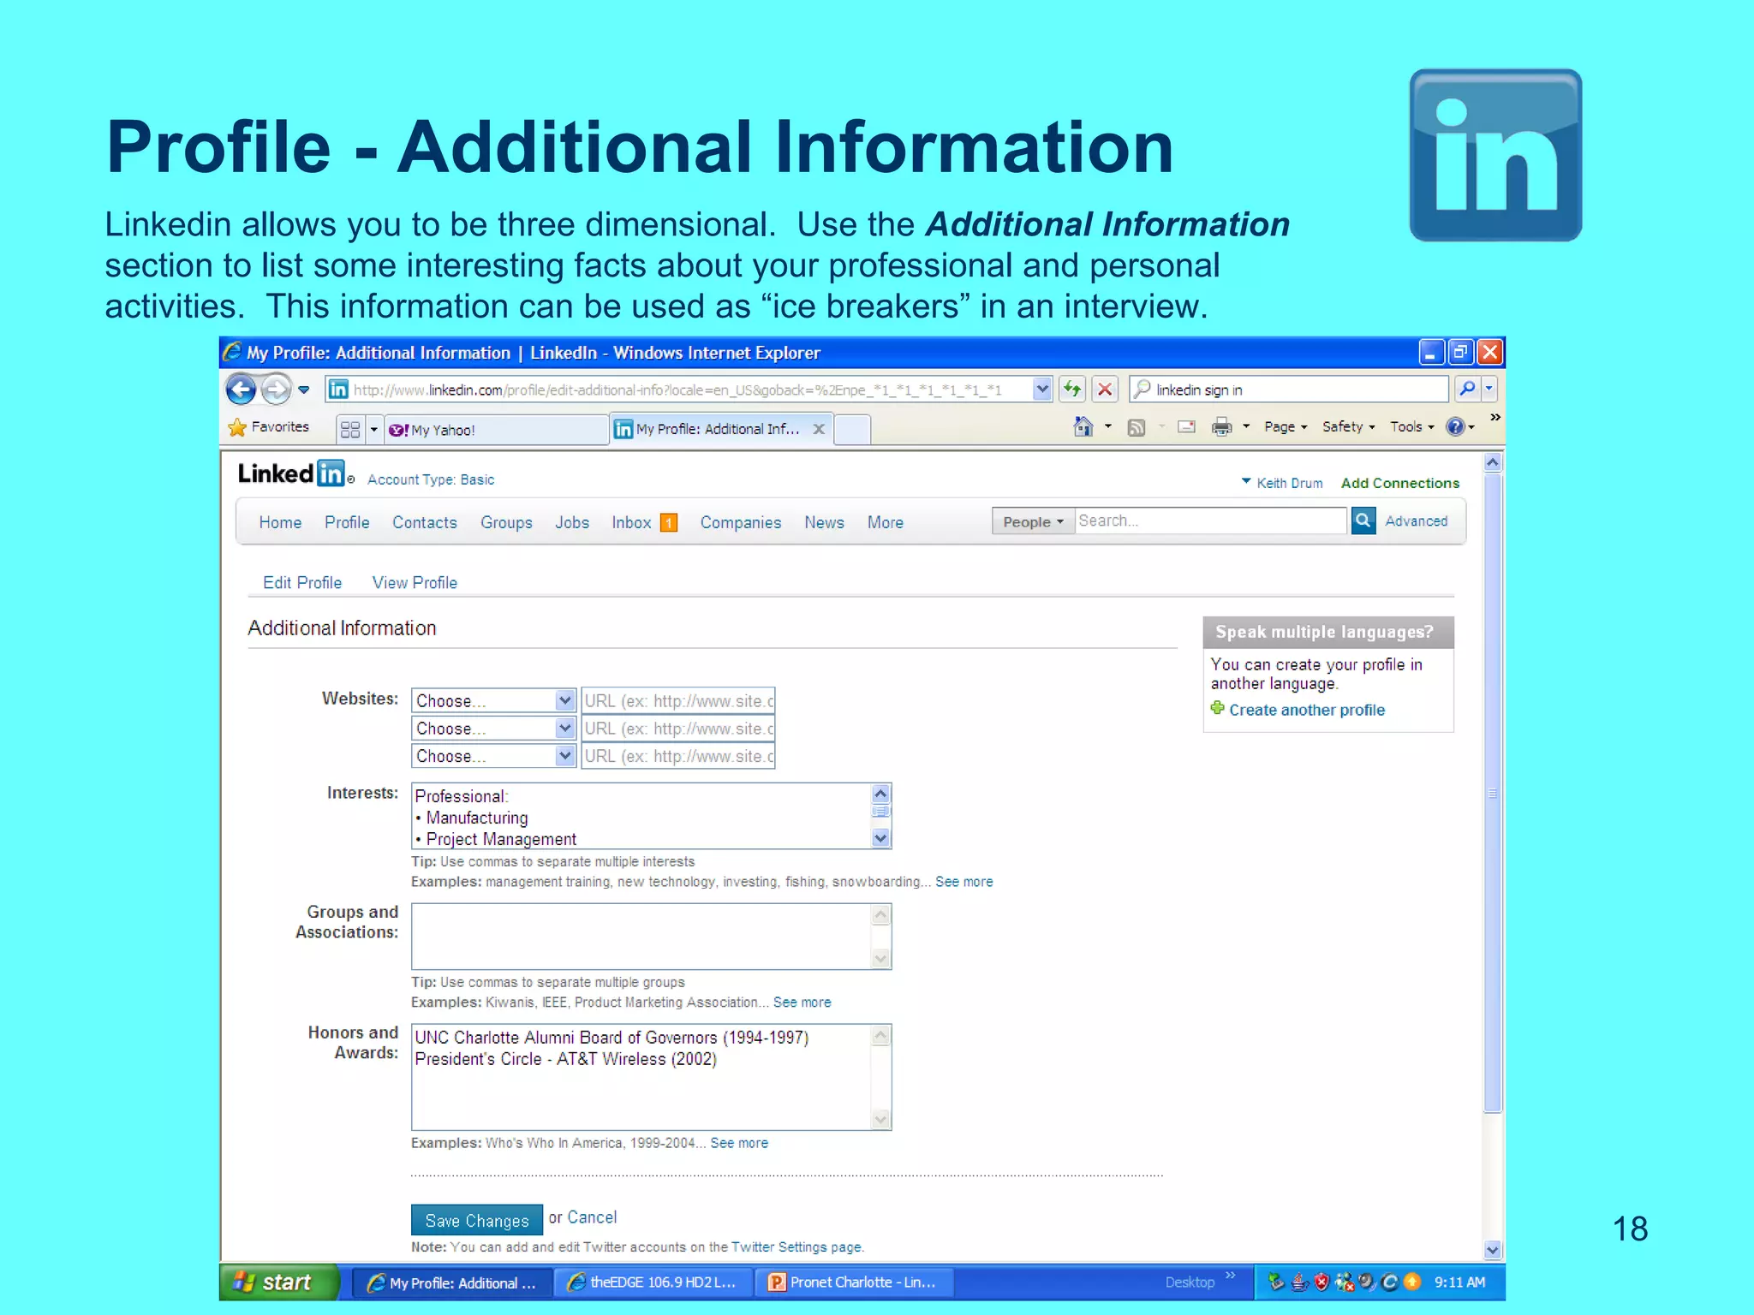Viewport: 1754px width, 1315px height.
Task: Open second Websites Choose dropdown
Action: [492, 729]
